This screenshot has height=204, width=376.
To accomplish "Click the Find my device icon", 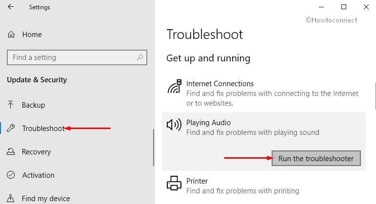I will (10, 198).
